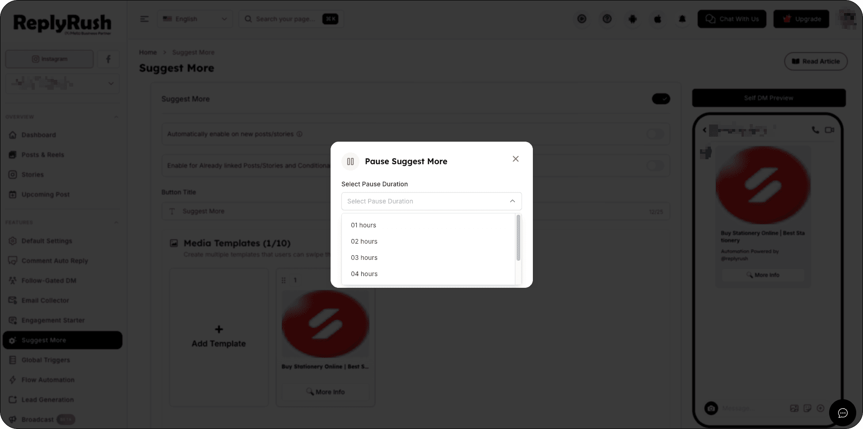Select 02 hours pause duration
This screenshot has height=429, width=863.
pyautogui.click(x=428, y=241)
